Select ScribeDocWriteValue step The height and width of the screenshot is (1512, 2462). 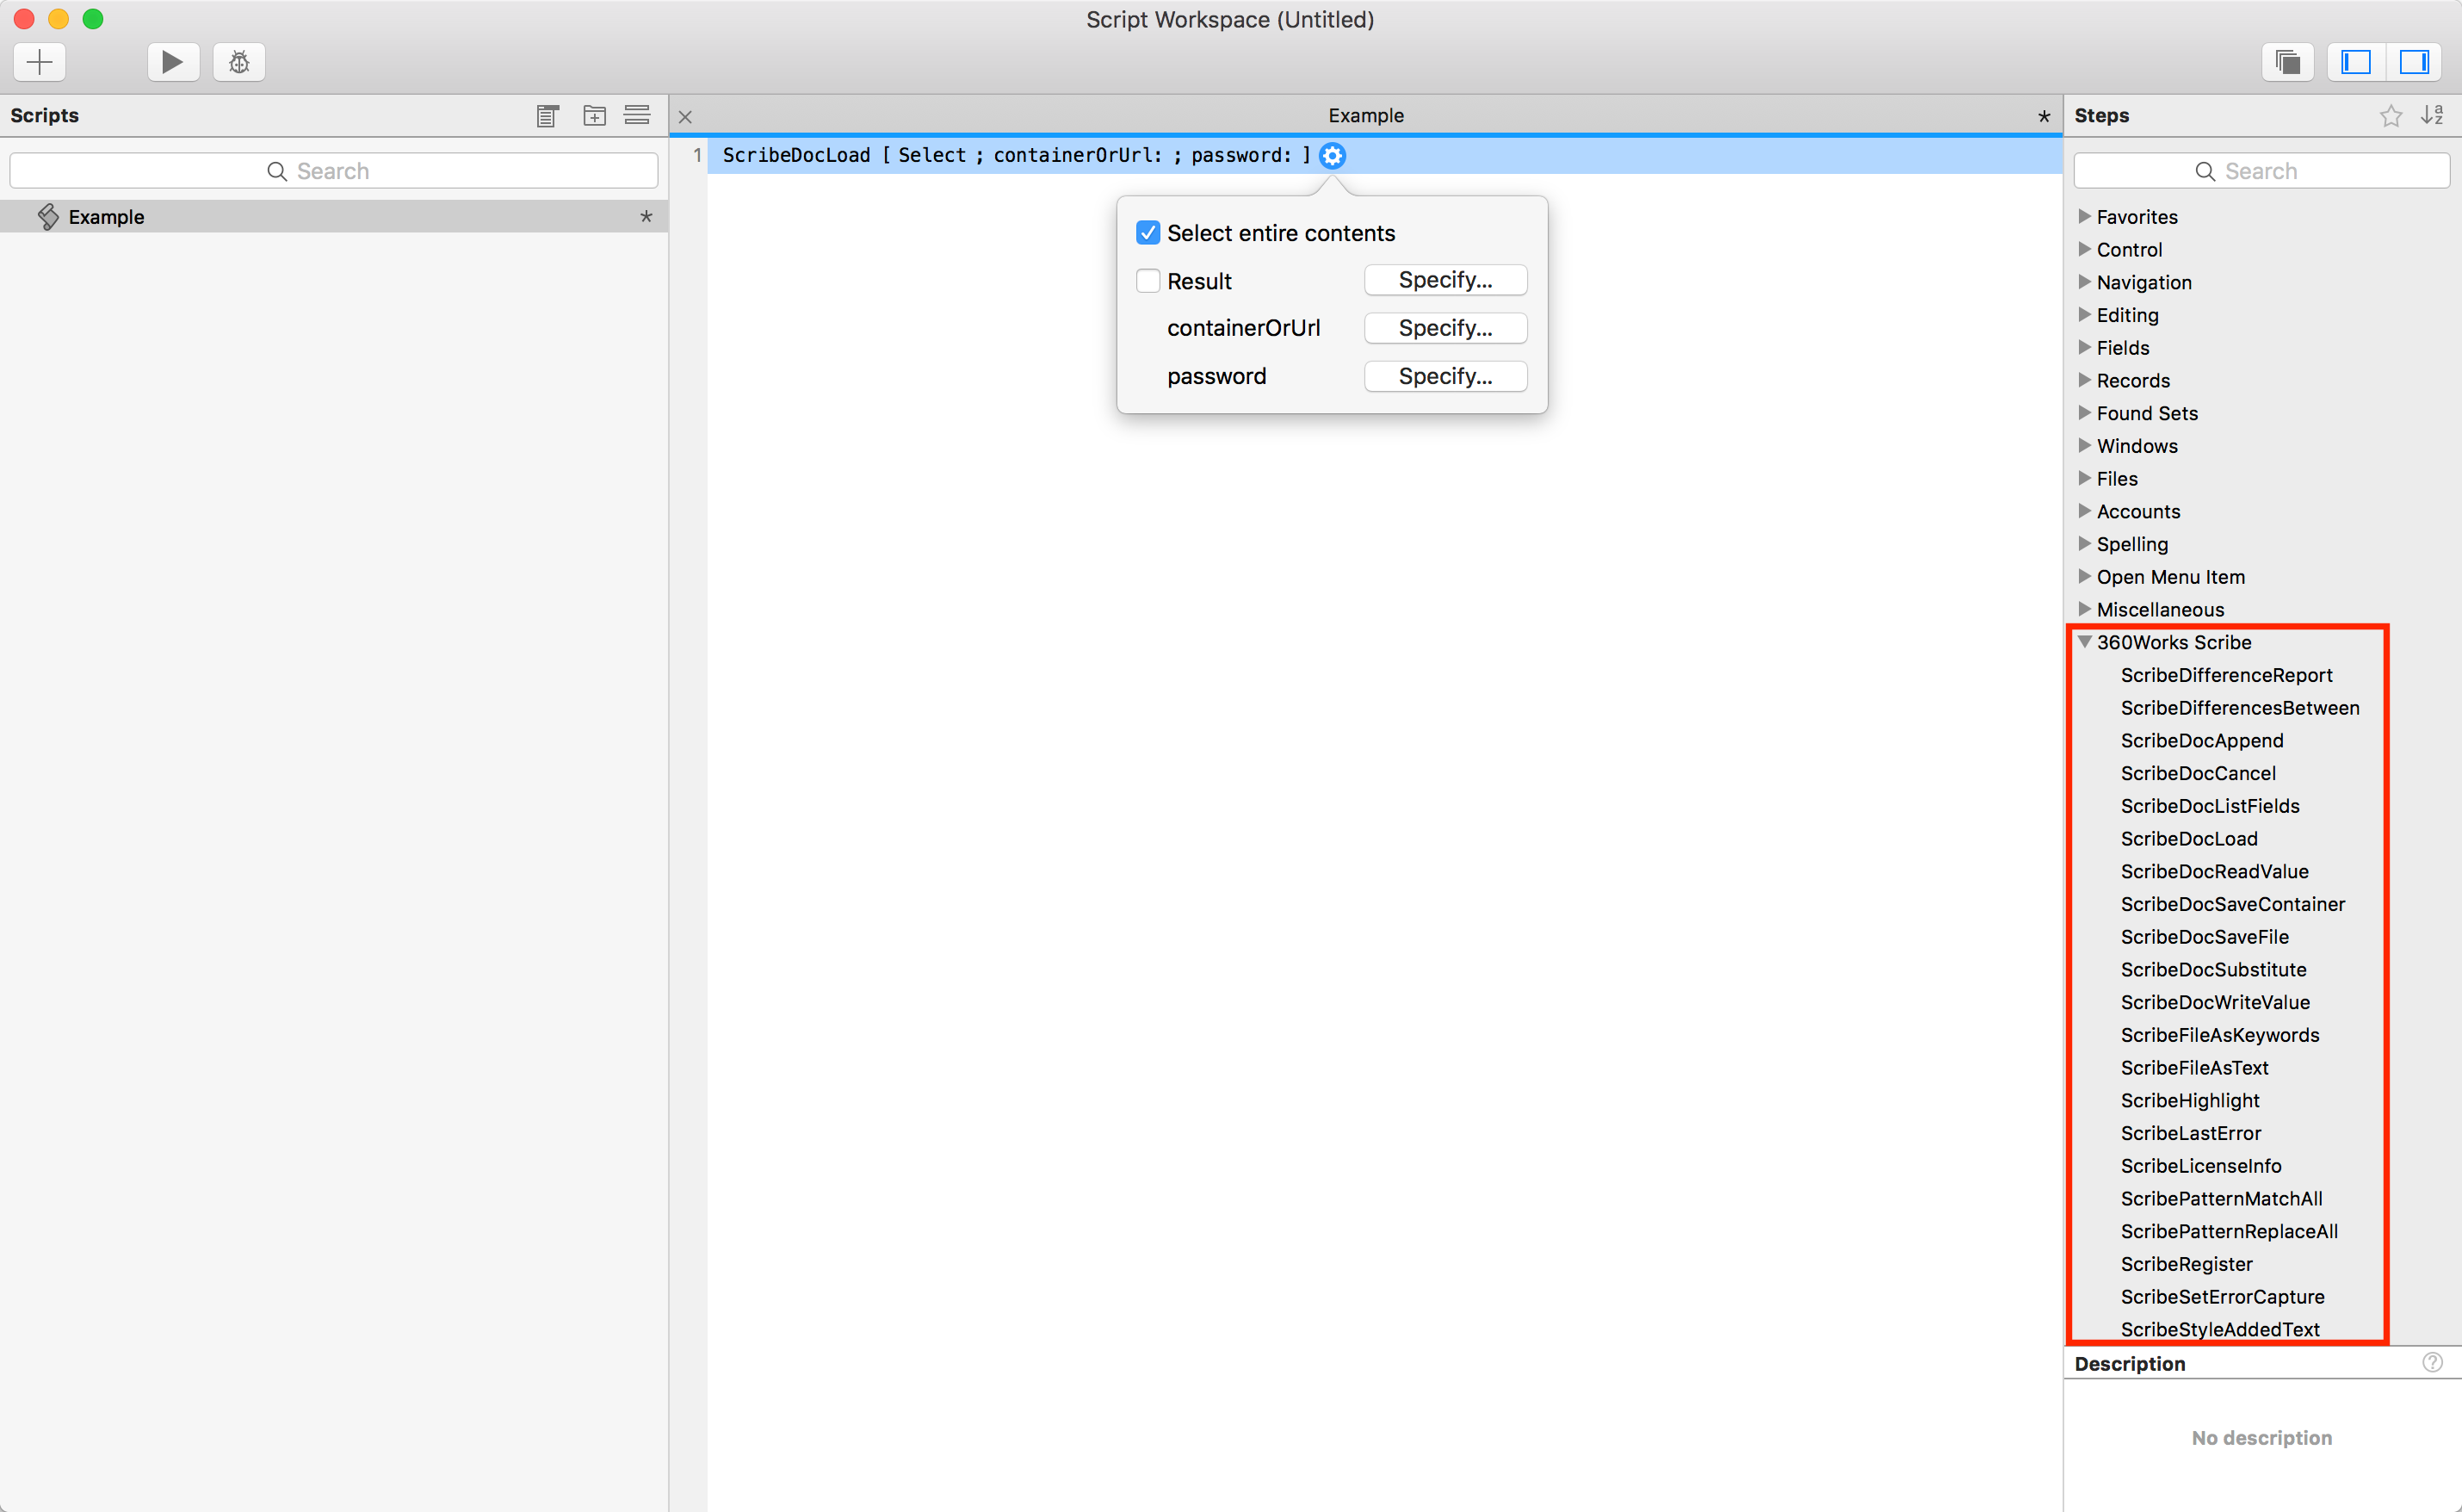pos(2215,1002)
